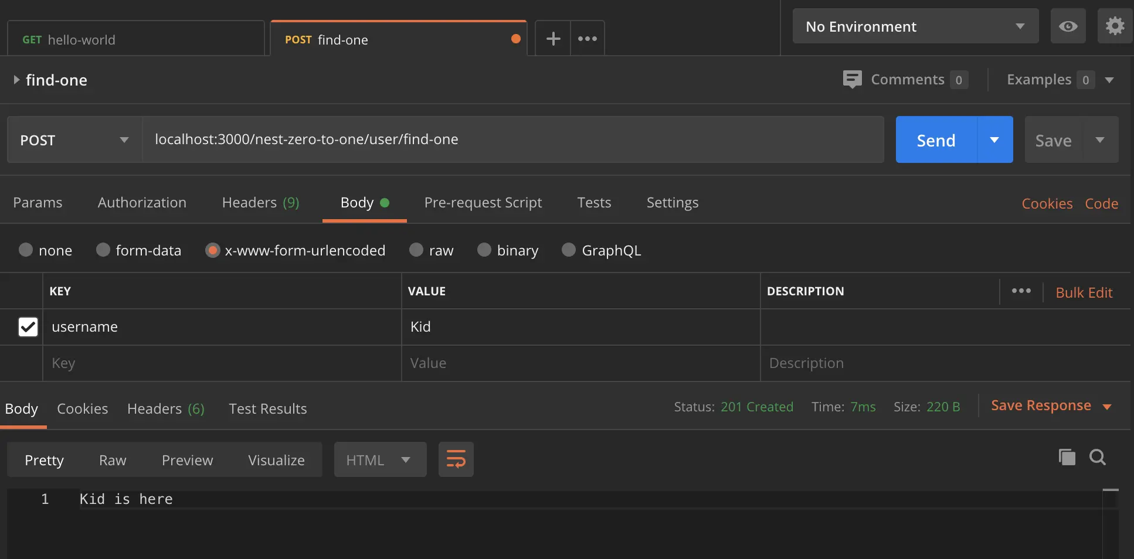Expand the Examples dropdown
The image size is (1134, 559).
(x=1109, y=80)
